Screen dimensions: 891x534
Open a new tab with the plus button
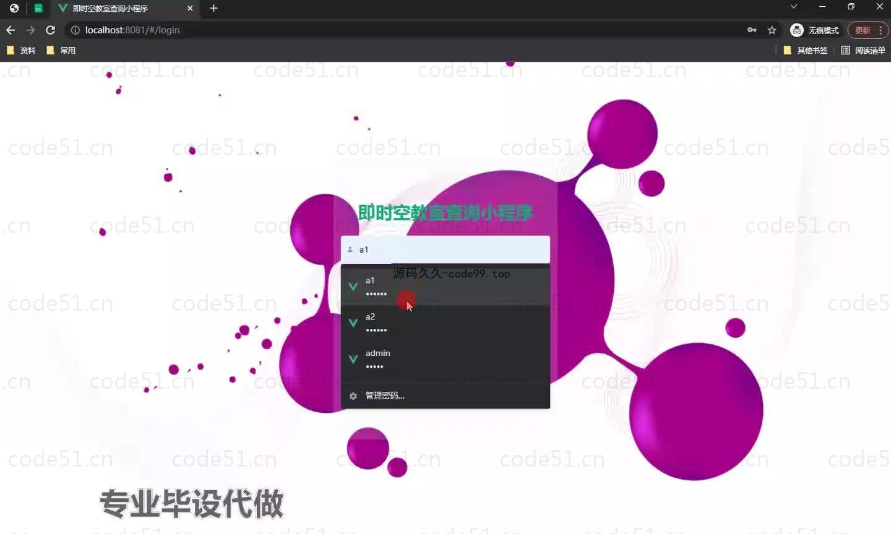(213, 8)
